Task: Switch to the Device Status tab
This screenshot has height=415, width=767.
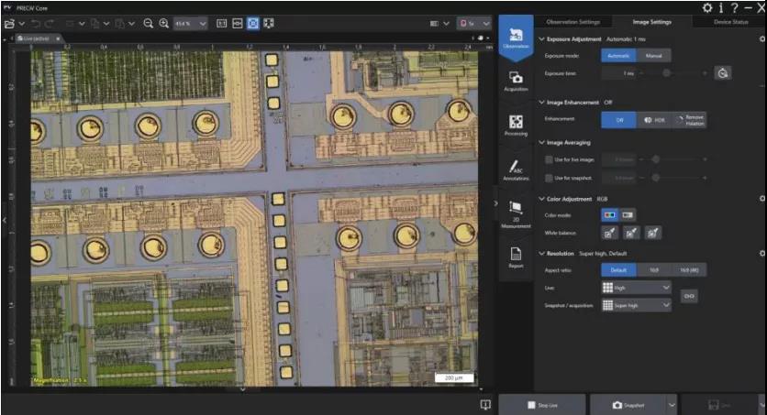Action: point(731,22)
